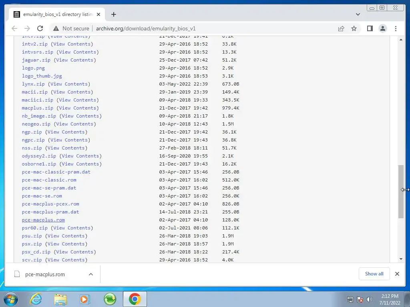Download pce-macplus-pcex.rom
The height and width of the screenshot is (307, 410).
(x=50, y=204)
